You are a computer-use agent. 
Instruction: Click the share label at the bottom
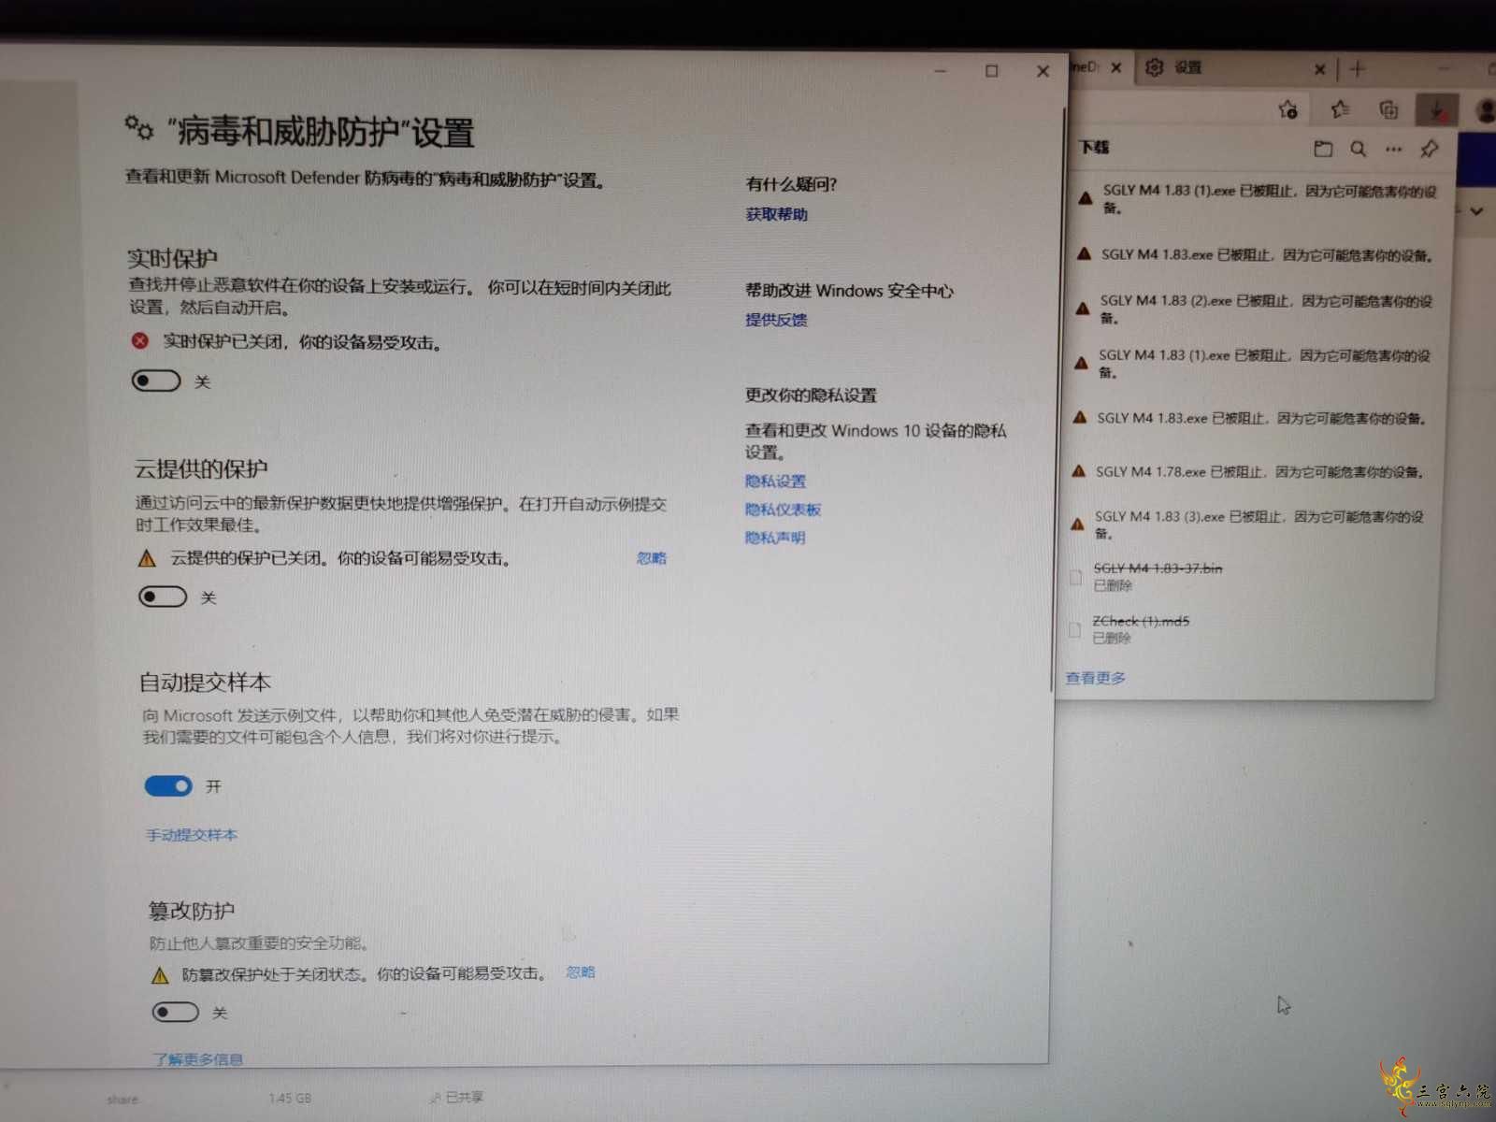[x=122, y=1100]
